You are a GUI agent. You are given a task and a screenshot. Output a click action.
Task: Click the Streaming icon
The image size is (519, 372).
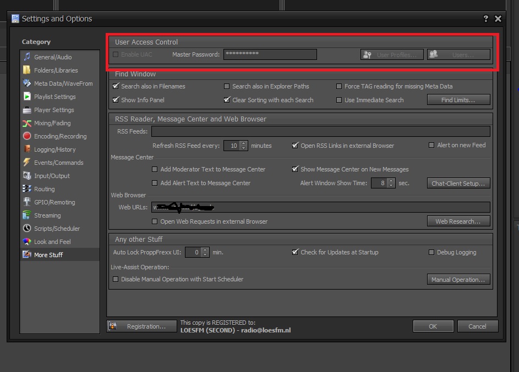[x=27, y=215]
